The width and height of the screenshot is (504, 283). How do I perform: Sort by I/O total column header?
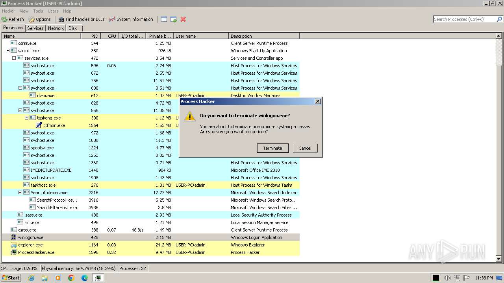pyautogui.click(x=132, y=36)
